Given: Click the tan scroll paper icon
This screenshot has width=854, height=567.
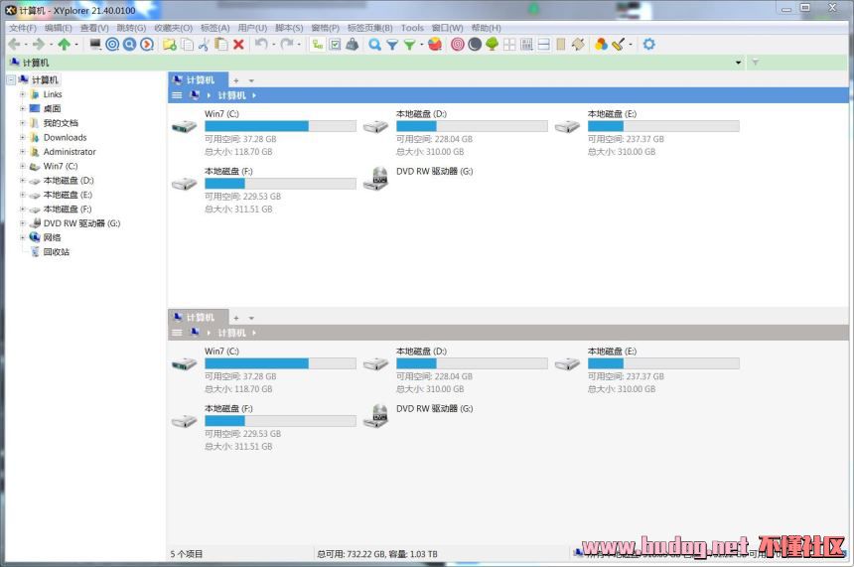Looking at the screenshot, I should click(x=578, y=44).
